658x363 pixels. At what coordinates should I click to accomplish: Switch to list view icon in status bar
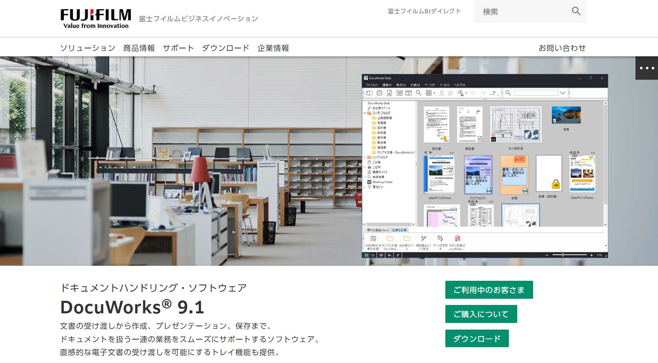(x=373, y=255)
